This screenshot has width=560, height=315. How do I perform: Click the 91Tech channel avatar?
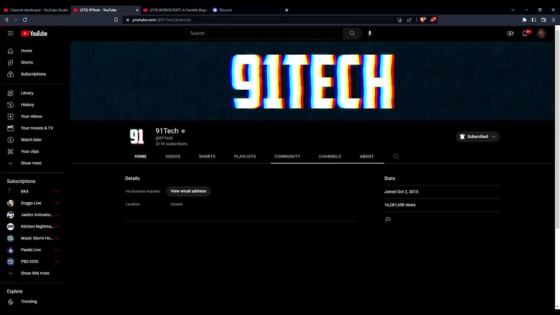137,136
